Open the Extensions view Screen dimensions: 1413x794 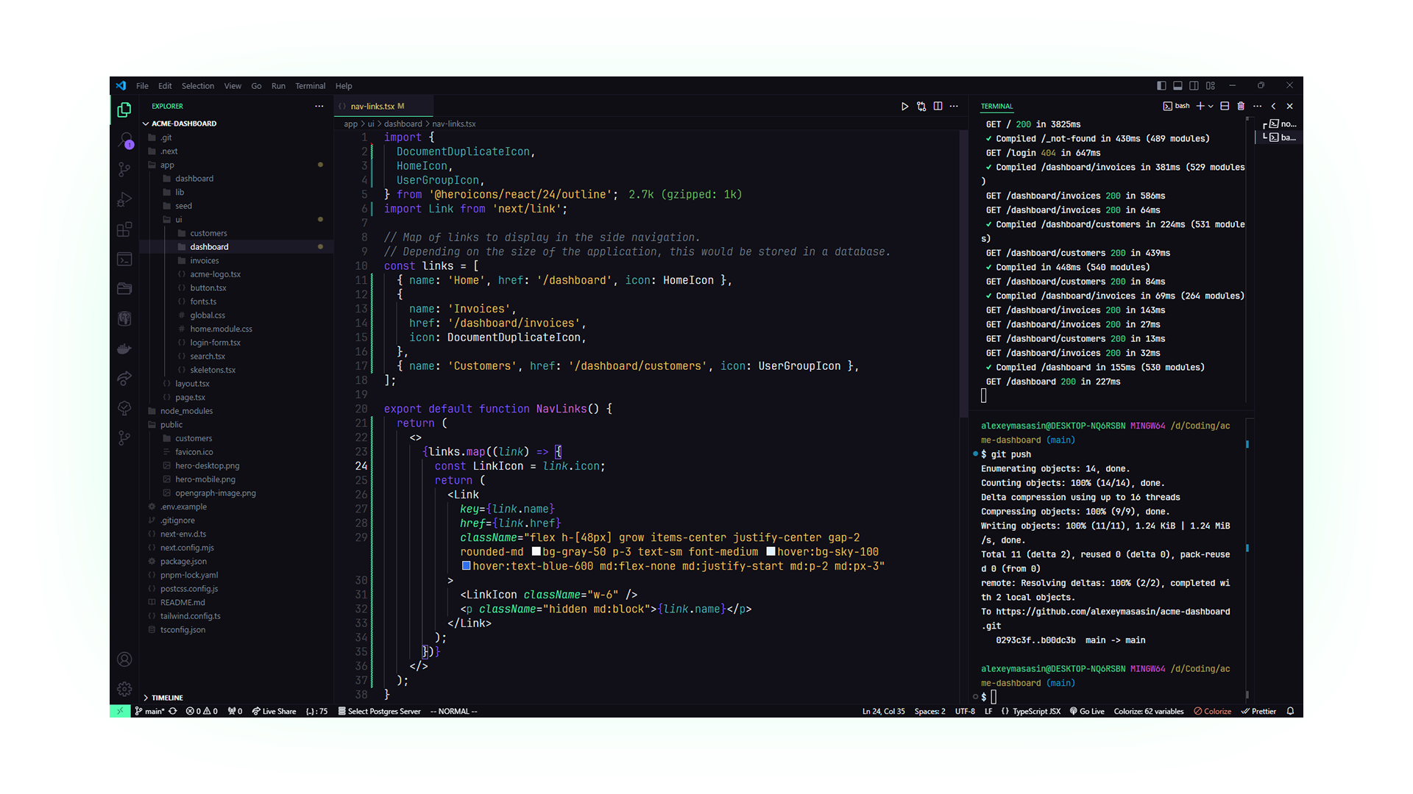tap(124, 229)
